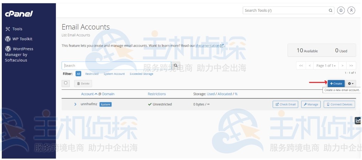Click the 10 Available counter
The width and height of the screenshot is (362, 160).
click(x=307, y=50)
